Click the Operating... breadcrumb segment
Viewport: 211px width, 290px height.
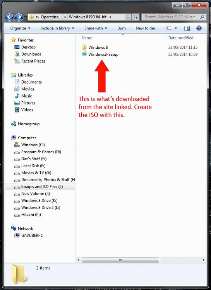click(x=51, y=17)
